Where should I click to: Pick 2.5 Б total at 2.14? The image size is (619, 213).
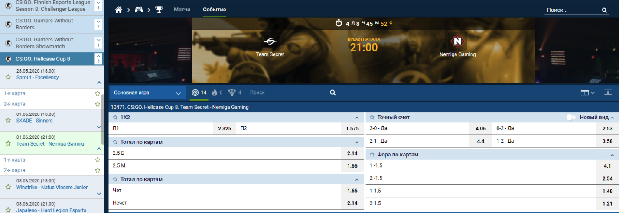tap(352, 153)
